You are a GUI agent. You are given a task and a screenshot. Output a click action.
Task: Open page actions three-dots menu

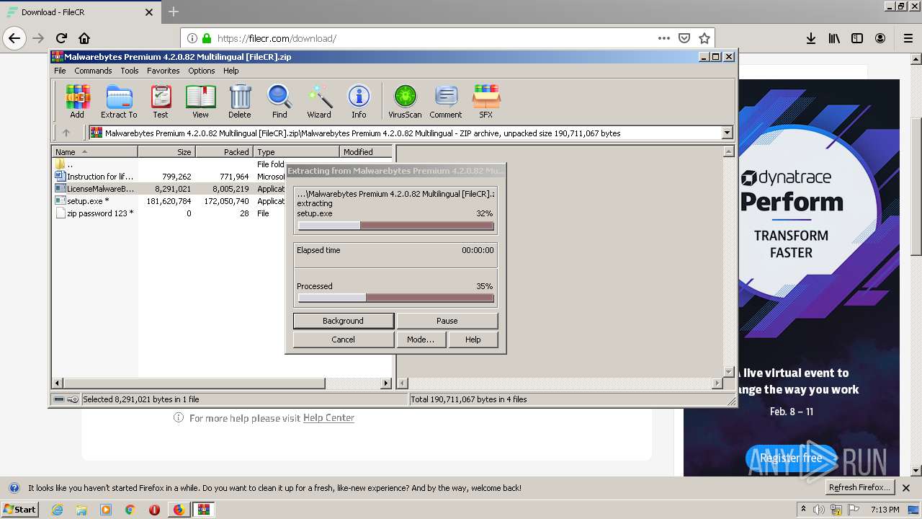[664, 38]
